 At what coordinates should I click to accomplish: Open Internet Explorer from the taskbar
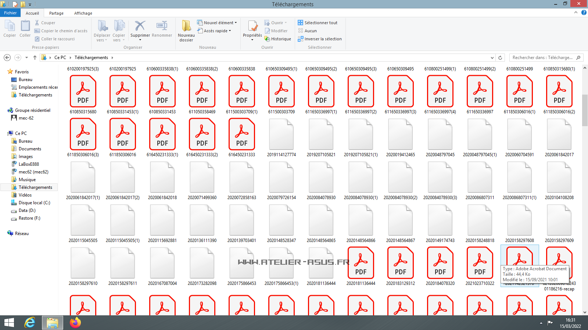(30, 323)
